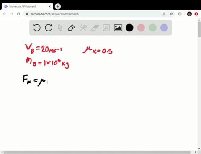Viewport: 201px width, 154px height.
Task: Open the grey circular extension icon
Action: 180,14
